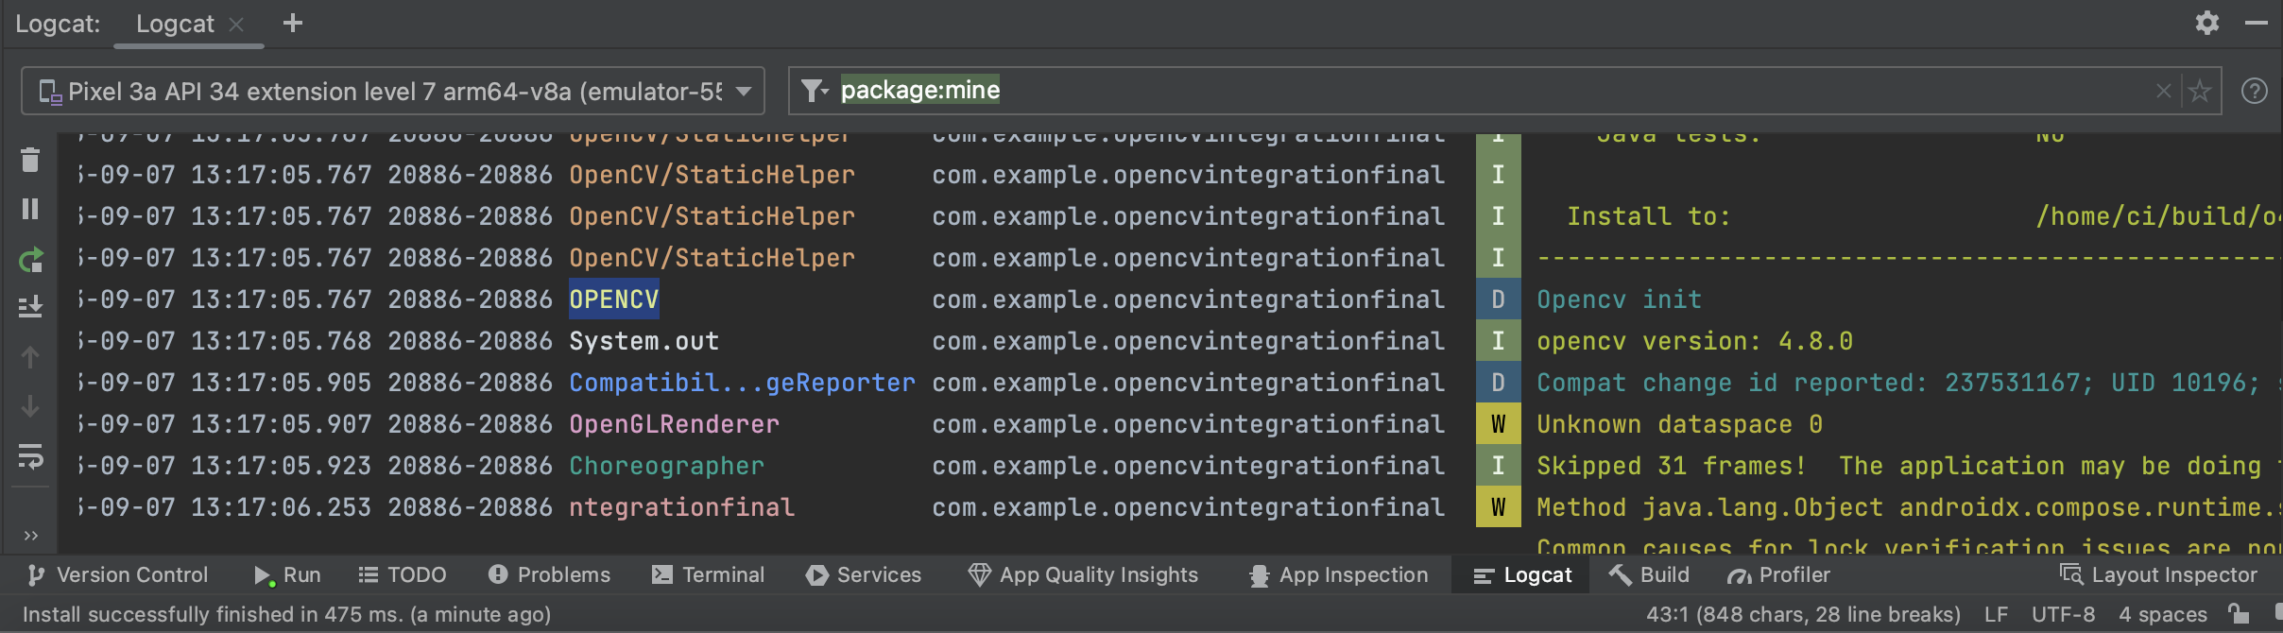The image size is (2283, 633).
Task: Open the logcat filter help icon
Action: click(2255, 91)
